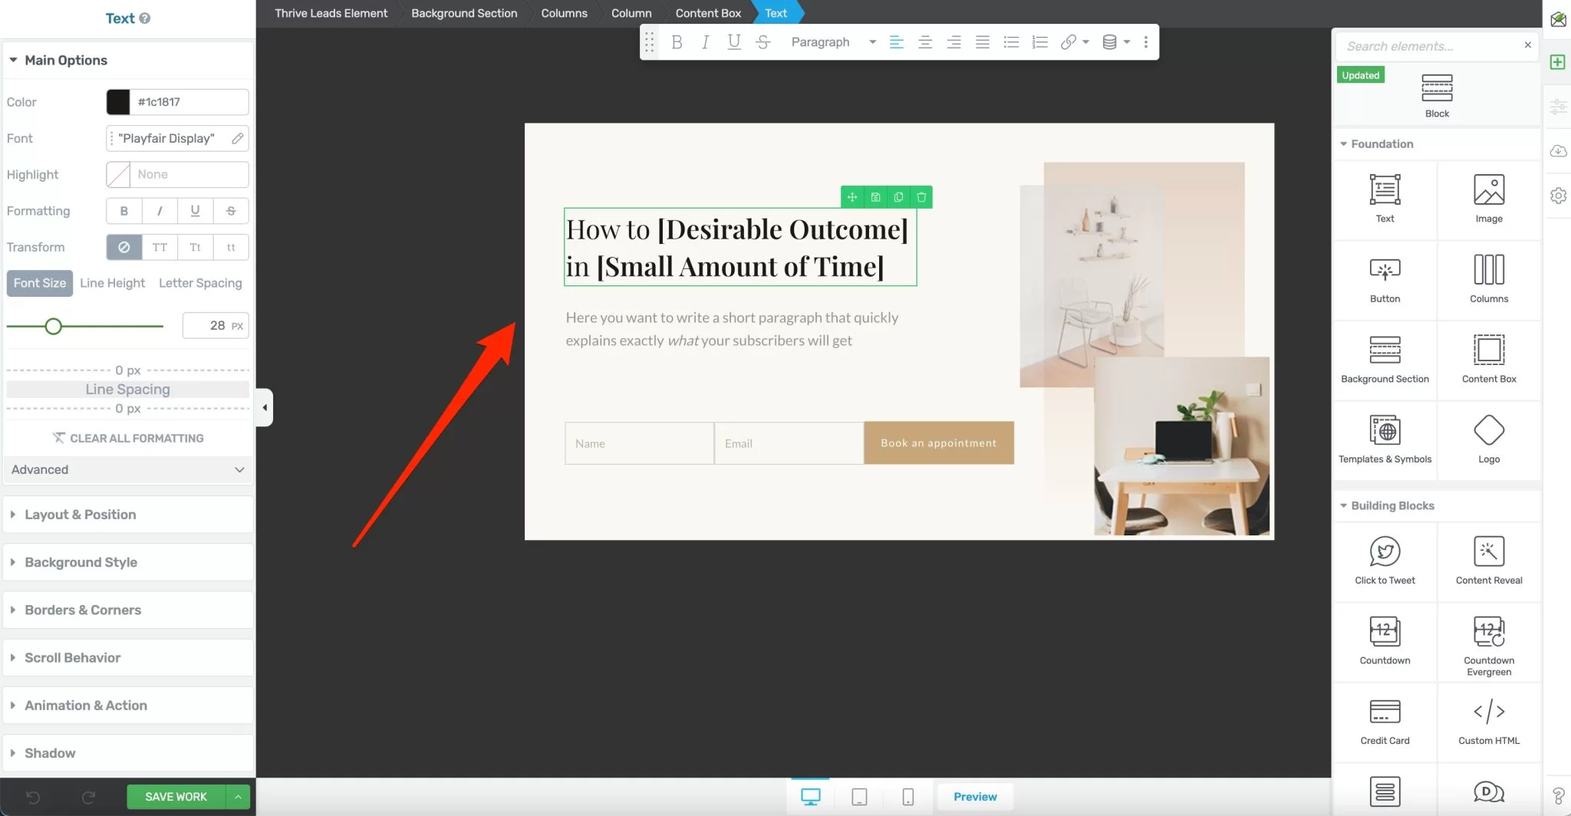Image resolution: width=1571 pixels, height=816 pixels.
Task: Add the Content Reveal block
Action: tap(1488, 561)
